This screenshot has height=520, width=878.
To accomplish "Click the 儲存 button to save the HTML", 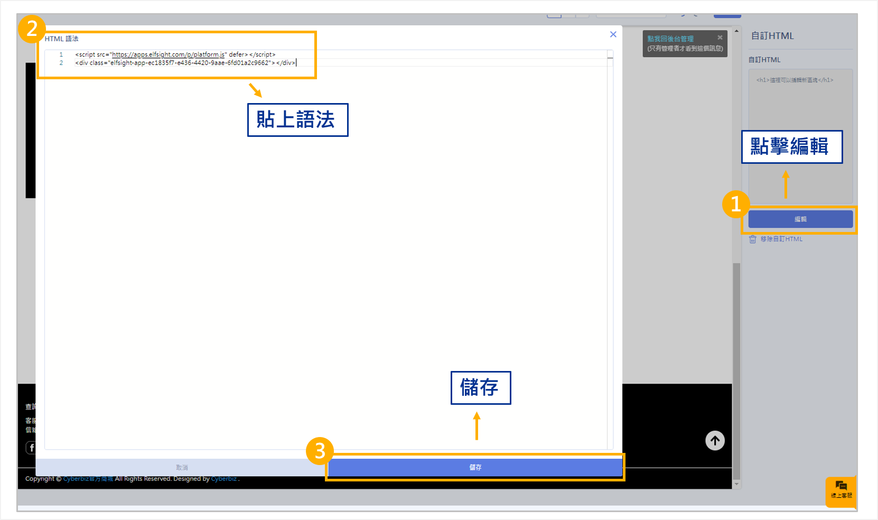I will click(x=474, y=467).
